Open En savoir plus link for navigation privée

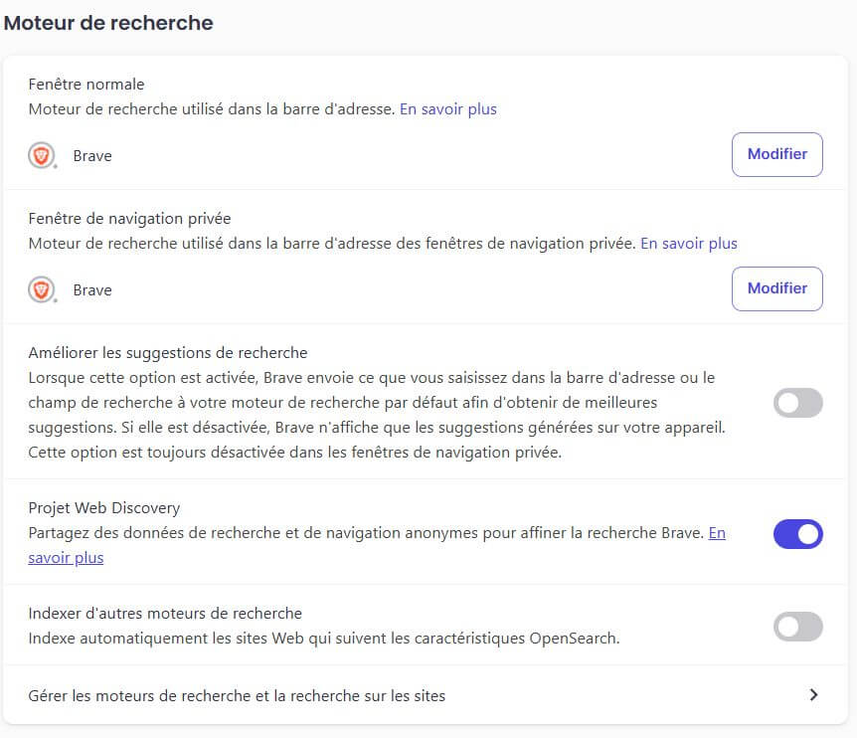[x=689, y=244]
